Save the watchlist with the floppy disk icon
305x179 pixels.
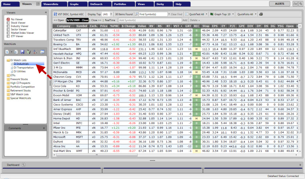23,52
